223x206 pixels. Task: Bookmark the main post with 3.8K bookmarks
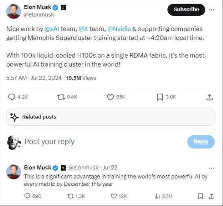(160, 97)
